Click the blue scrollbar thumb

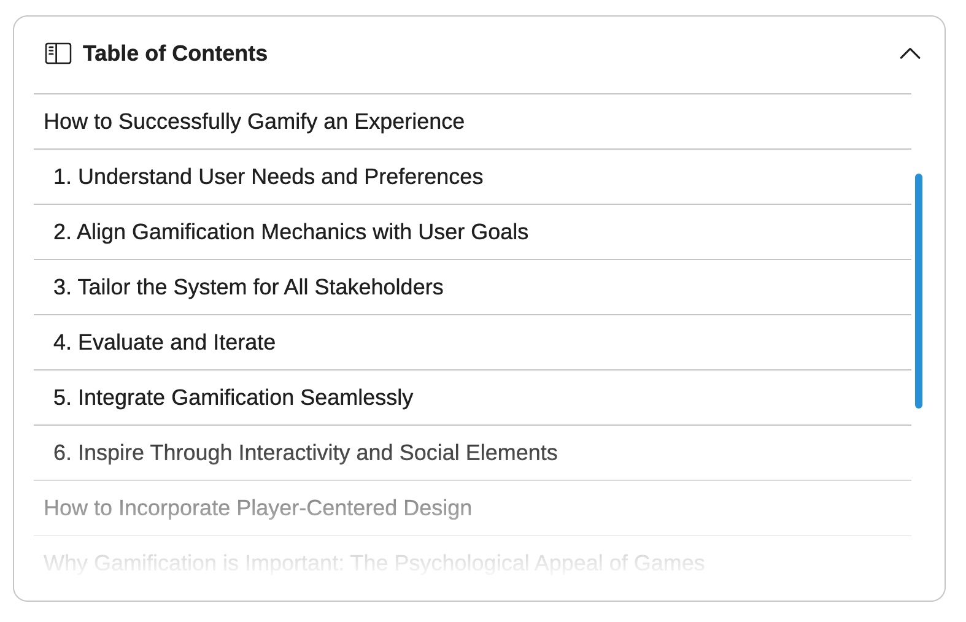[x=918, y=291]
